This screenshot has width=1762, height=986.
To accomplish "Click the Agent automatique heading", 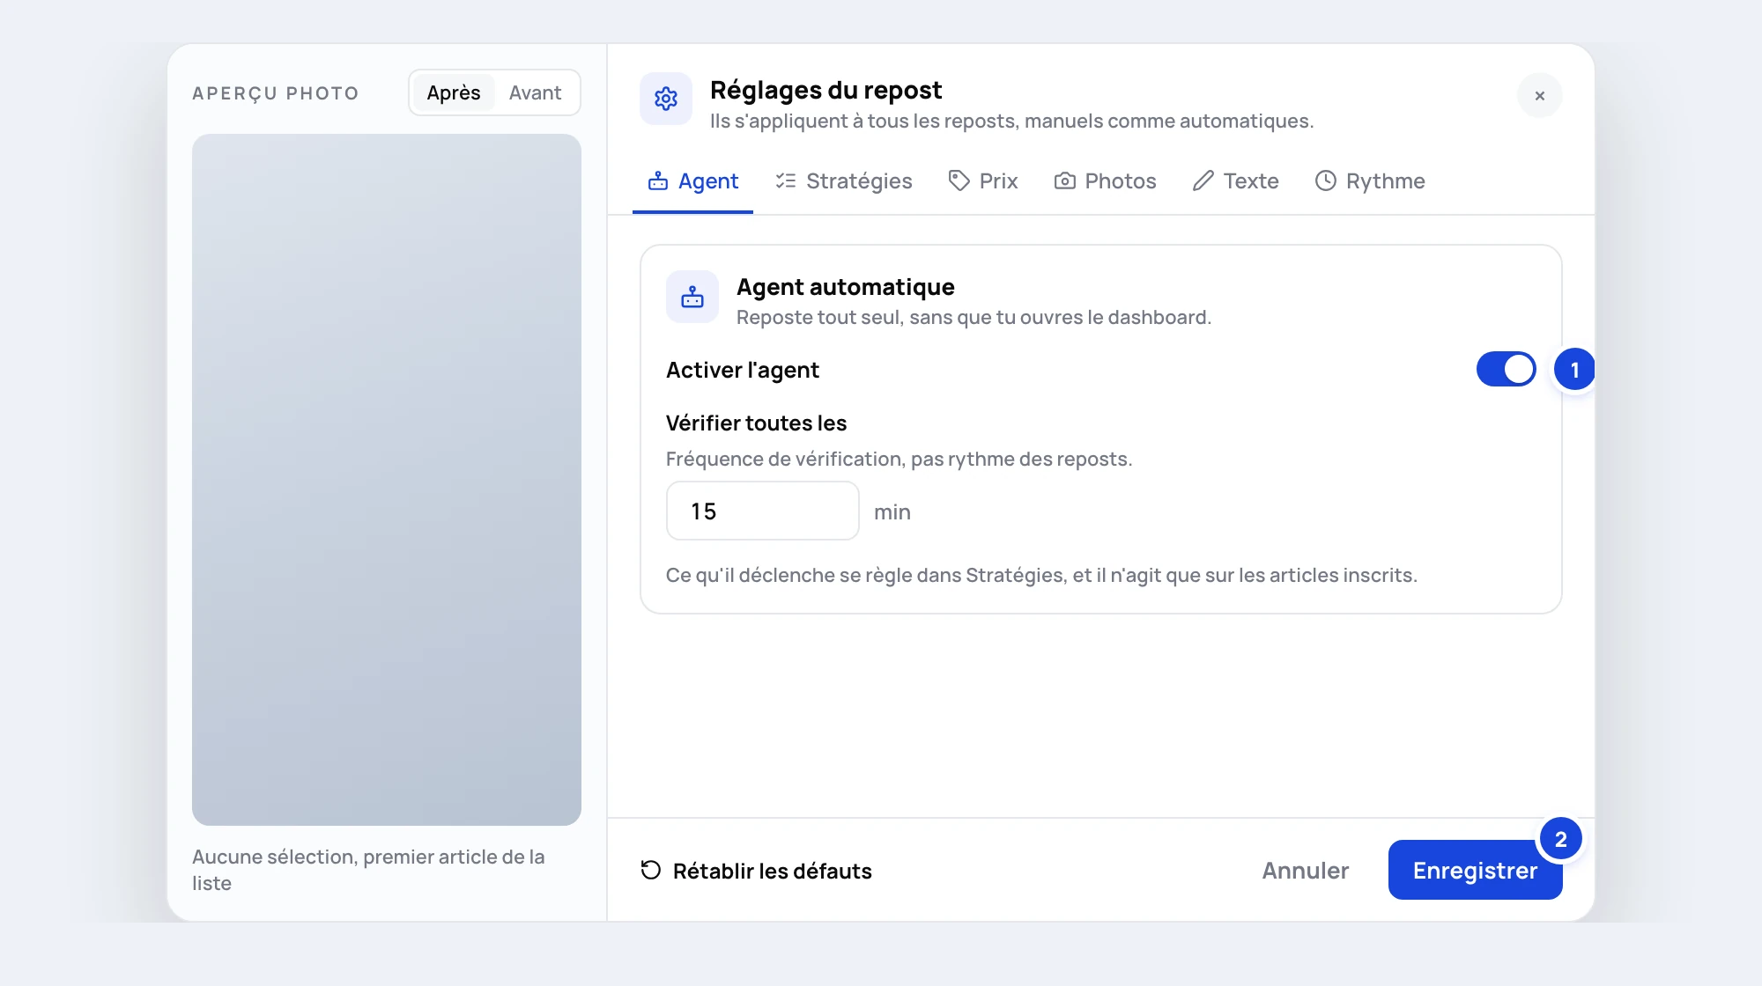I will [x=846, y=287].
